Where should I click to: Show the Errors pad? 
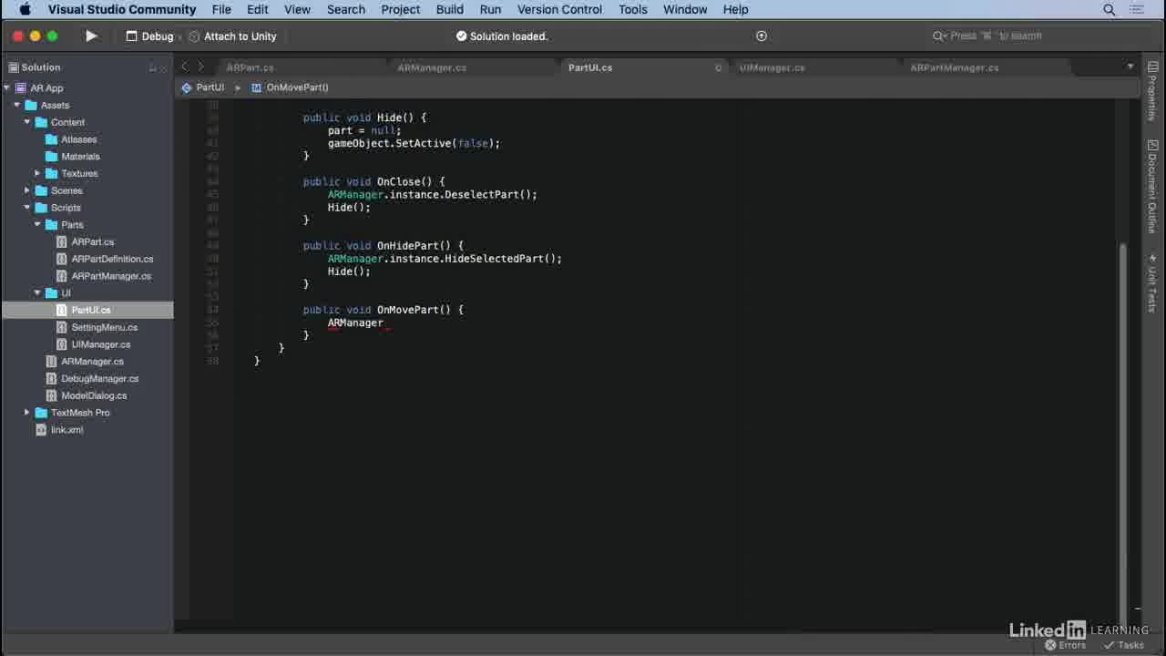[x=1065, y=645]
